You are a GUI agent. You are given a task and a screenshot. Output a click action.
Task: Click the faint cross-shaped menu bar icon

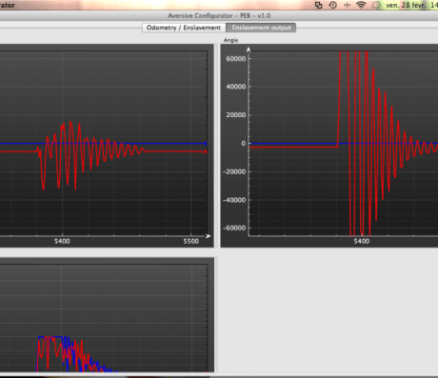[x=348, y=5]
